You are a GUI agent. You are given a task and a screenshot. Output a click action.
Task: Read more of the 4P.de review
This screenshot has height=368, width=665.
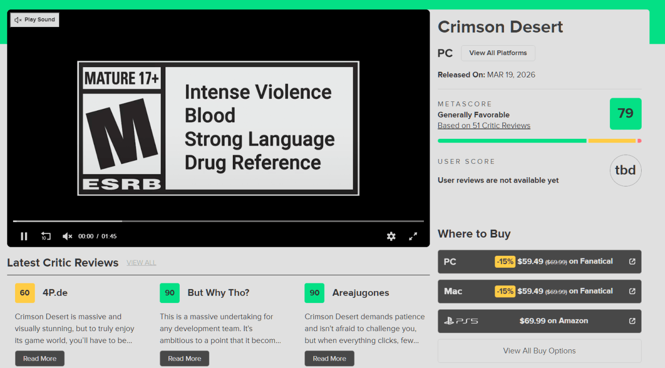click(x=40, y=359)
